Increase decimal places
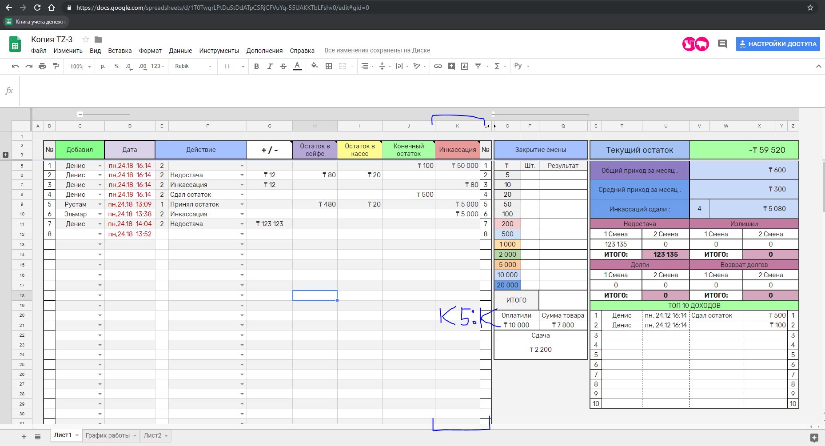 coord(143,66)
